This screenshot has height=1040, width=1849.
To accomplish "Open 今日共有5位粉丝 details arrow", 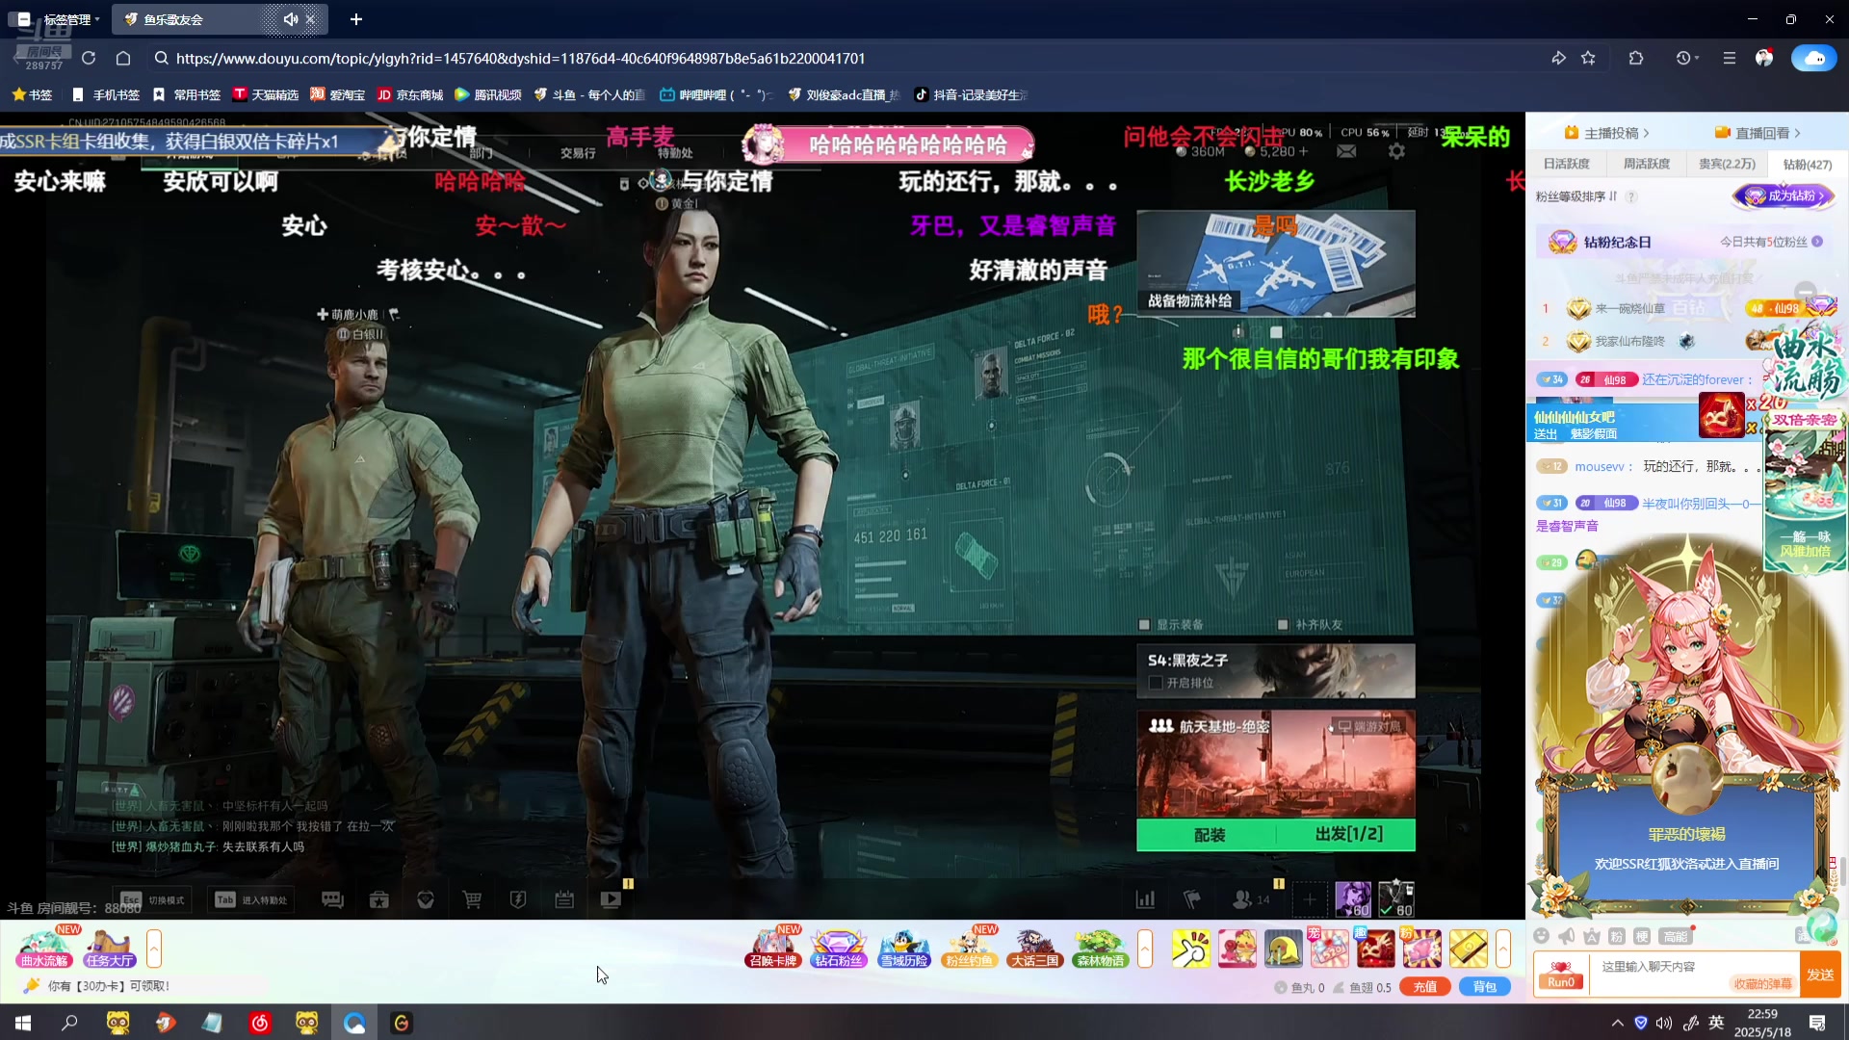I will (x=1817, y=242).
